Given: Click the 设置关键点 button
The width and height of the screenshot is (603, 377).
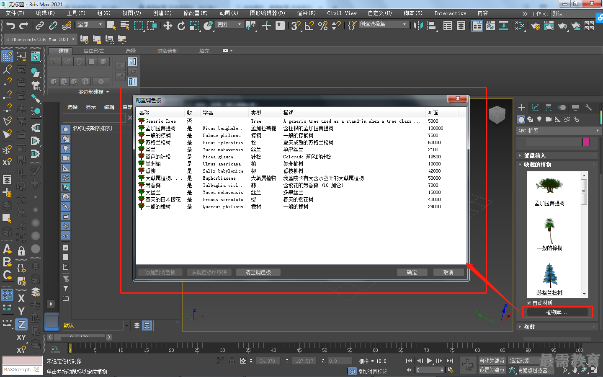Looking at the screenshot, I should coord(492,370).
